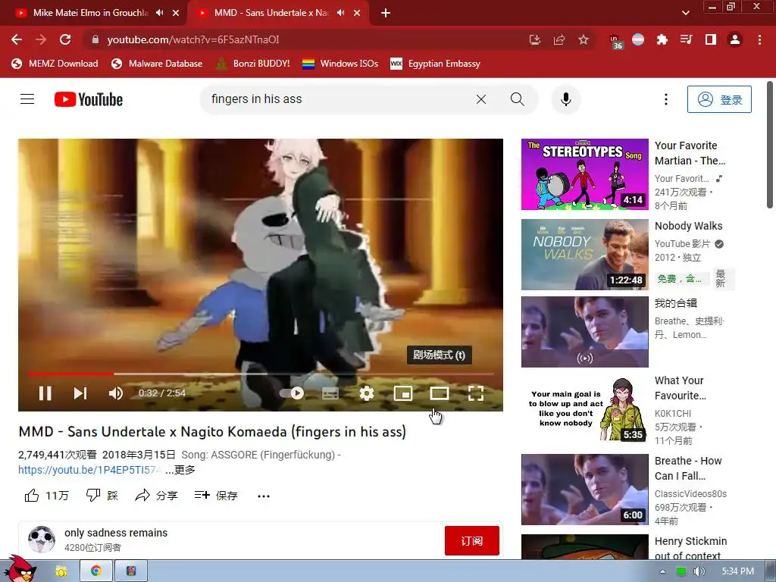
Task: Open 'Henry Stickmin out of context' title
Action: (x=690, y=549)
